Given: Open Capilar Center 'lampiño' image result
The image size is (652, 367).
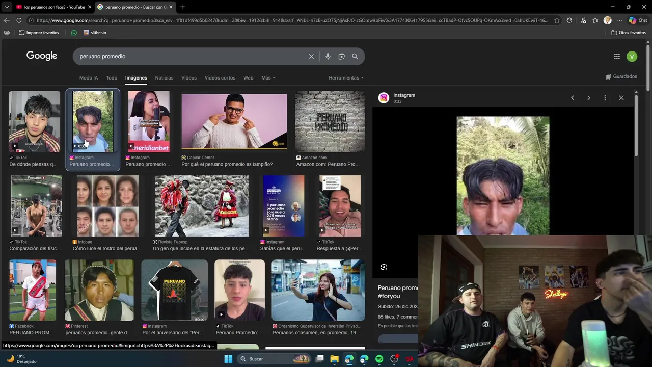Looking at the screenshot, I should 234,122.
